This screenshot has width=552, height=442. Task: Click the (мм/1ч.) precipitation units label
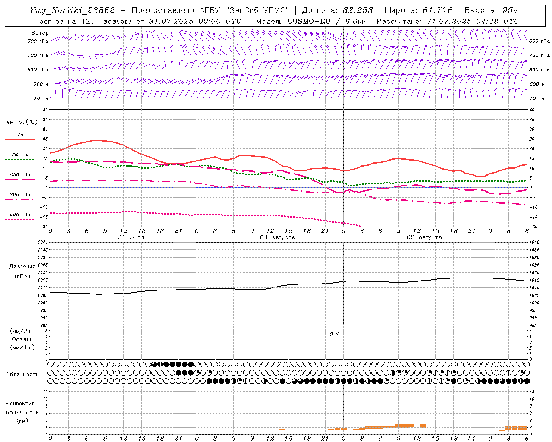[x=22, y=347]
